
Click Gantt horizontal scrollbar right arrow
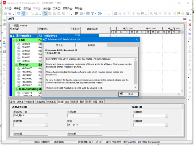179,94
